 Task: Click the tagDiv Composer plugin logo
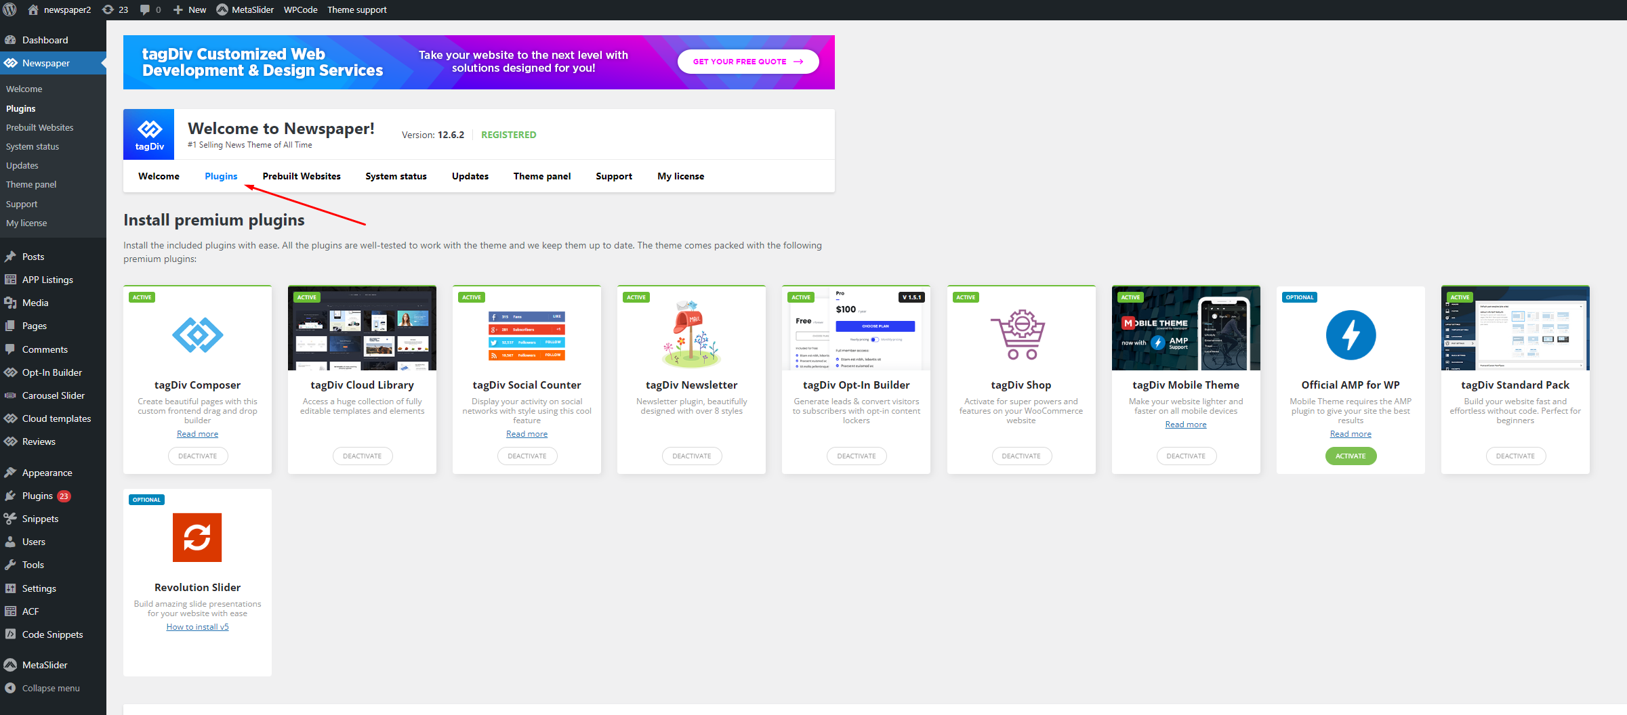pos(197,334)
